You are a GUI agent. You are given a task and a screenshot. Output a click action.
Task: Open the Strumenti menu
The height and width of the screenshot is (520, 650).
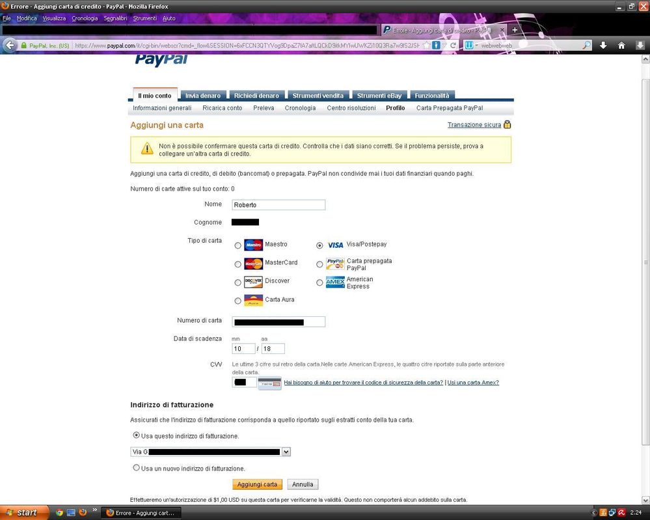(144, 18)
